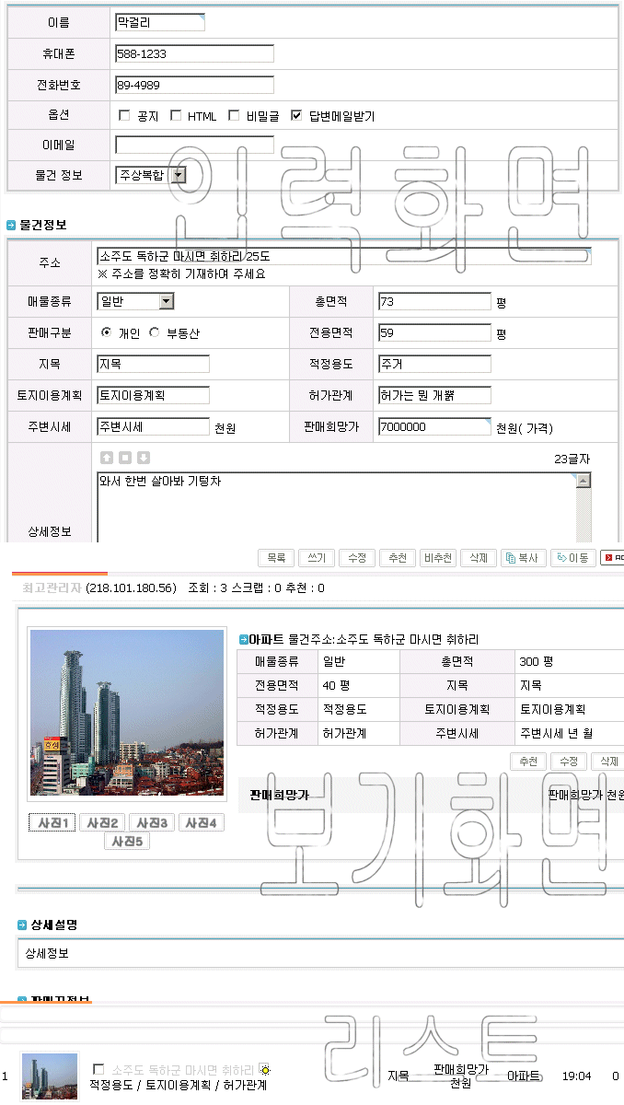624x1105 pixels.
Task: Click the 삭제 button in the top toolbar
Action: (x=479, y=558)
